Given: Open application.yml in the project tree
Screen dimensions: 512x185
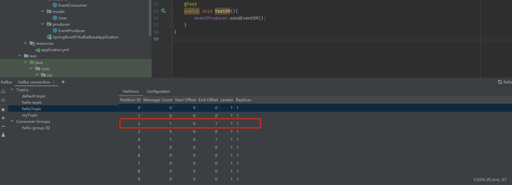Looking at the screenshot, I should 55,50.
